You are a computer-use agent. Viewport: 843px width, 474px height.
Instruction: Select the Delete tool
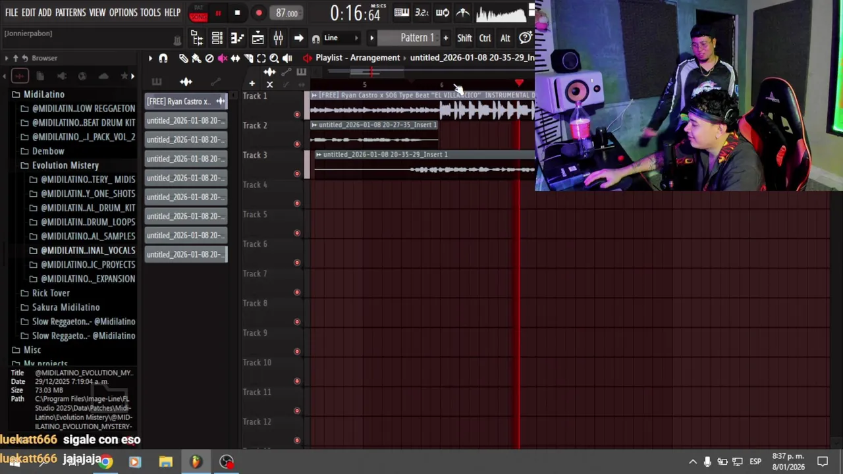tap(209, 58)
